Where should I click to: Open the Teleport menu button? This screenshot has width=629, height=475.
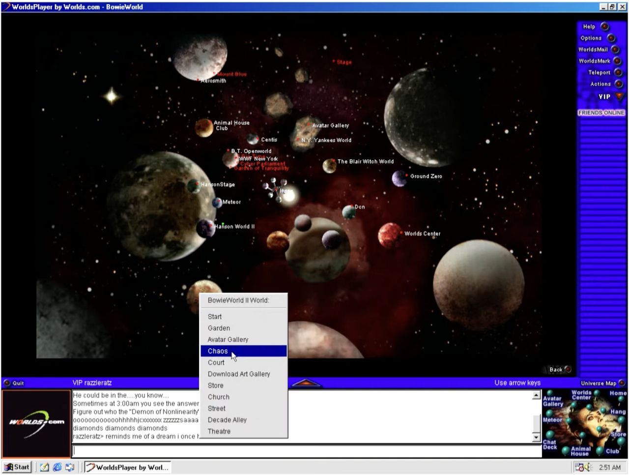tap(618, 72)
